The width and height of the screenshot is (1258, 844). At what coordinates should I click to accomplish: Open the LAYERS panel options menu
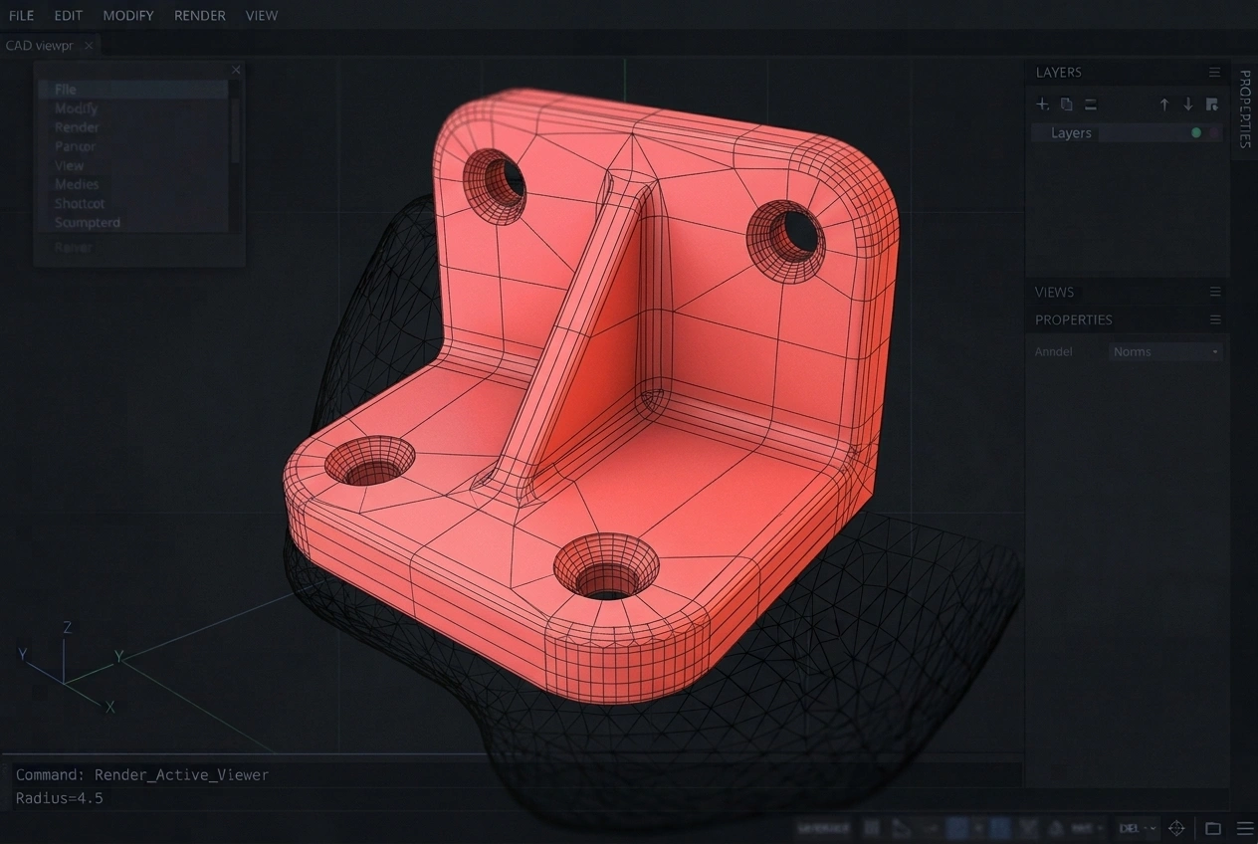(1214, 72)
